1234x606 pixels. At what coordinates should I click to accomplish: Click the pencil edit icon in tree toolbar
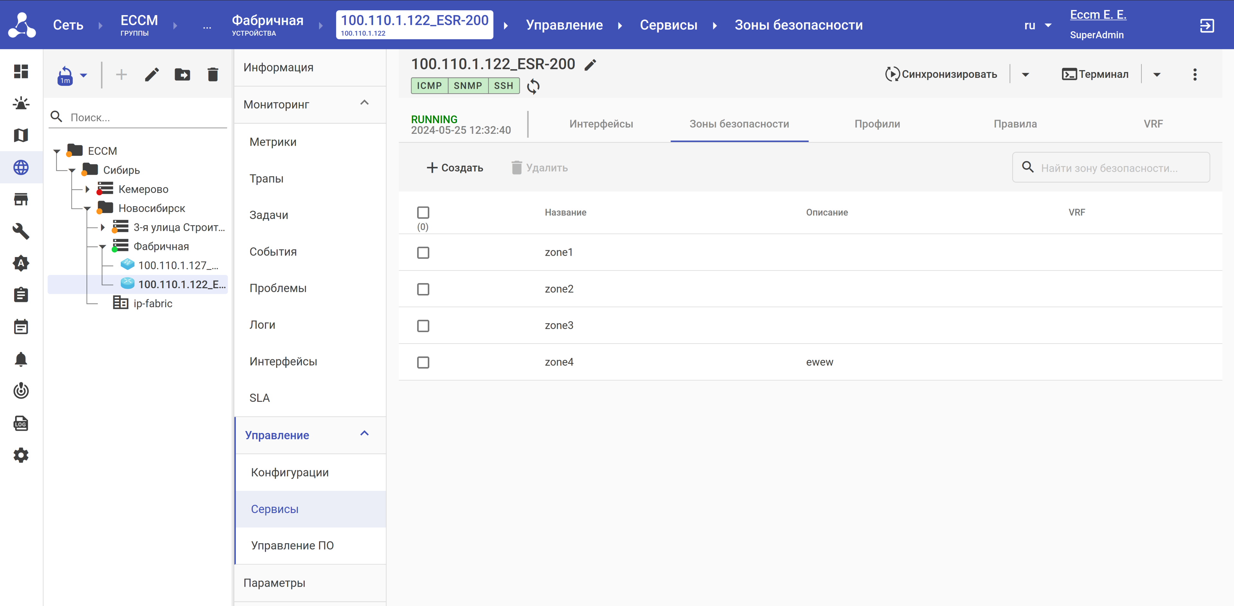pyautogui.click(x=152, y=75)
